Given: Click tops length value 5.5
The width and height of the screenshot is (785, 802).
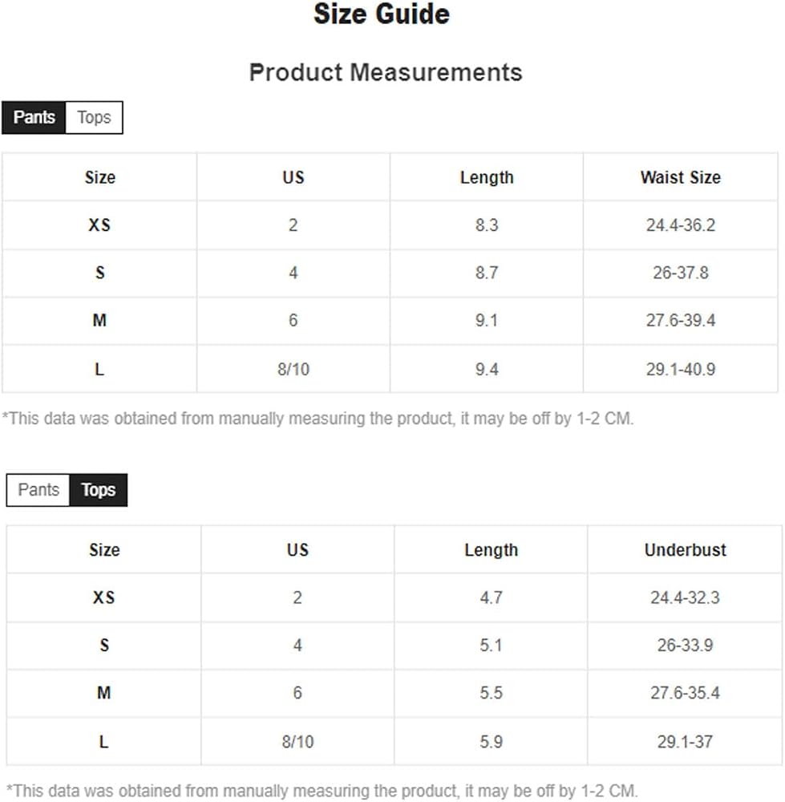Looking at the screenshot, I should (x=491, y=693).
